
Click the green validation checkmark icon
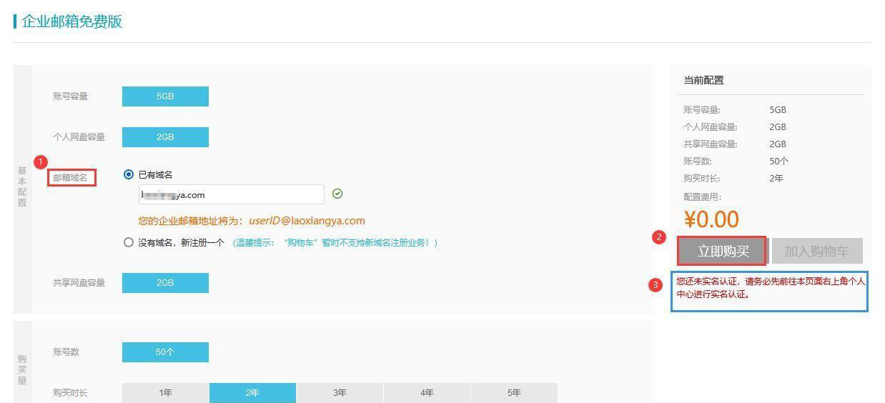pos(337,194)
